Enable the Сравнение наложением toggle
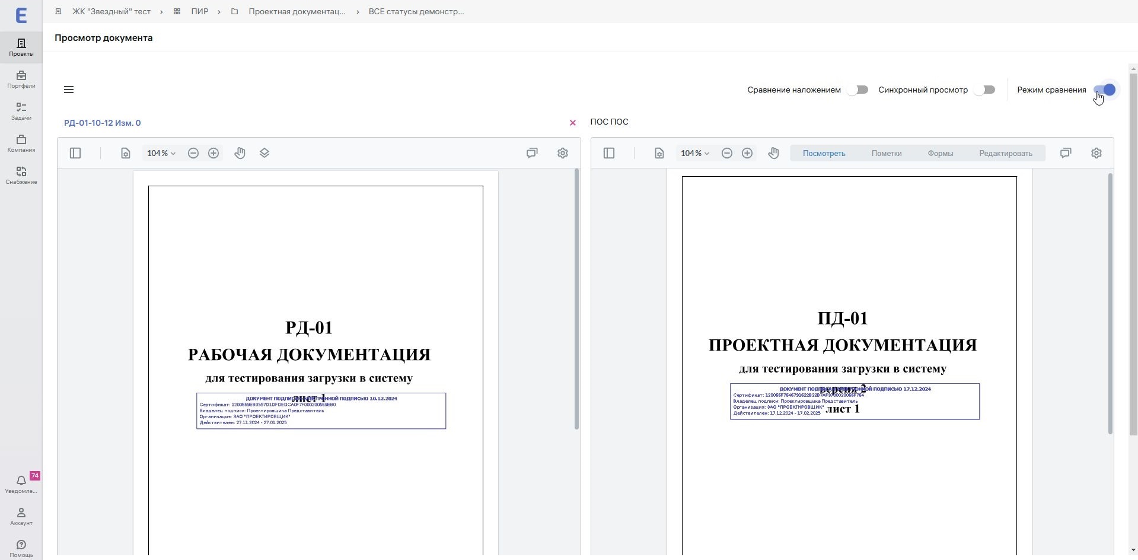This screenshot has width=1138, height=560. 858,90
